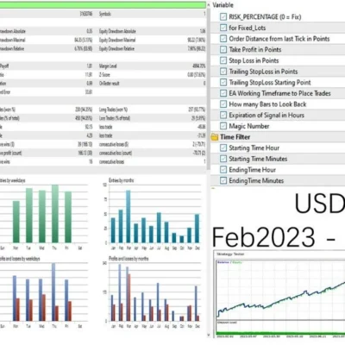Disable the Take Profit in Points checkbox
This screenshot has height=345, width=345.
[x=223, y=49]
